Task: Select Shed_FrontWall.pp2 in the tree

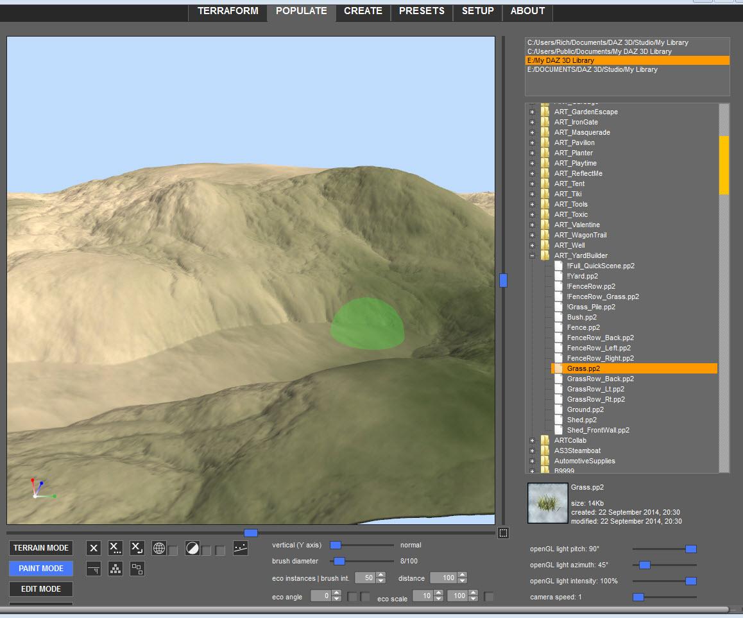Action: tap(598, 431)
